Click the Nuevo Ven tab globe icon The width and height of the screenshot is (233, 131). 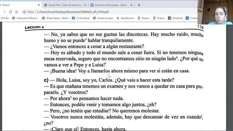[46, 5]
